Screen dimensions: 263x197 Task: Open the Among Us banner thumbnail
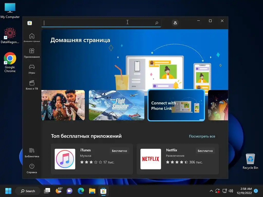coord(218,105)
